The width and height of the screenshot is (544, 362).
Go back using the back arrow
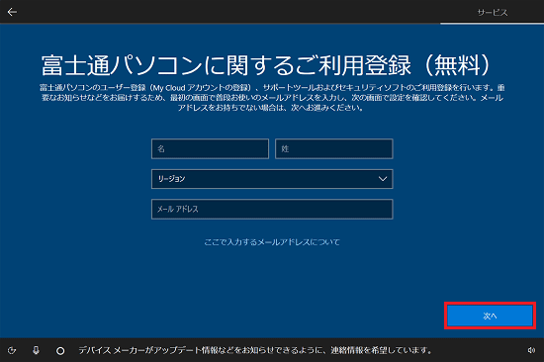coord(12,12)
